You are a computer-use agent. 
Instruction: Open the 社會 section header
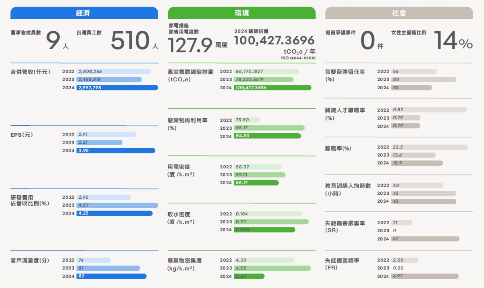click(399, 13)
